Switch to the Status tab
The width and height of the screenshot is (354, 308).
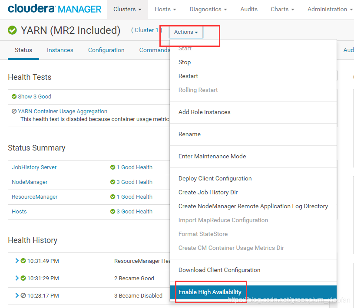[23, 50]
